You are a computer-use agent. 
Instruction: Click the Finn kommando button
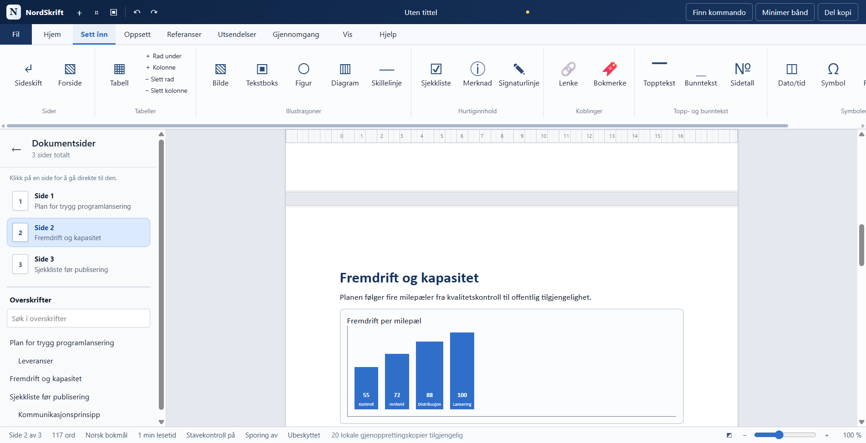click(719, 12)
